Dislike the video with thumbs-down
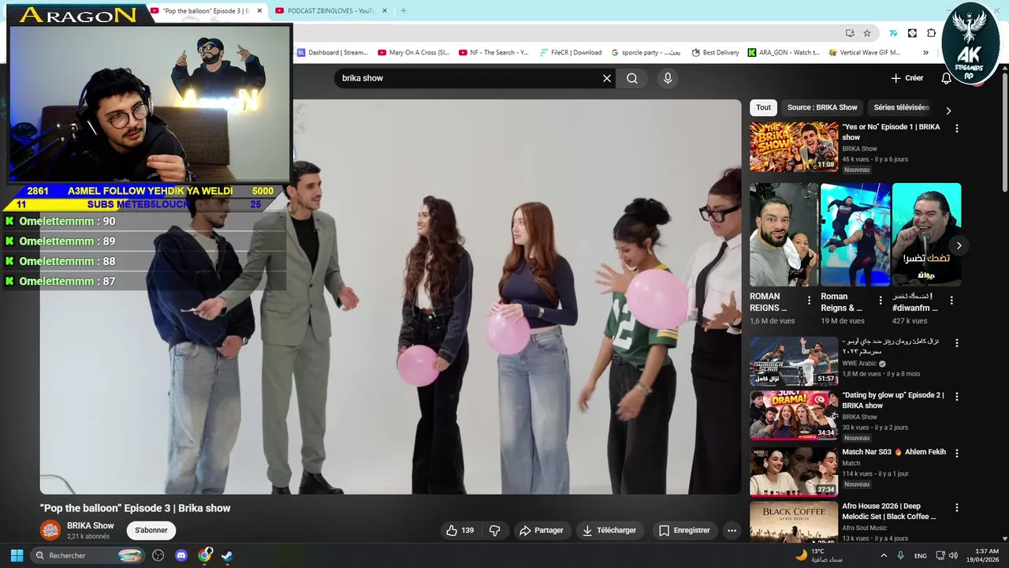1009x568 pixels. pos(495,530)
